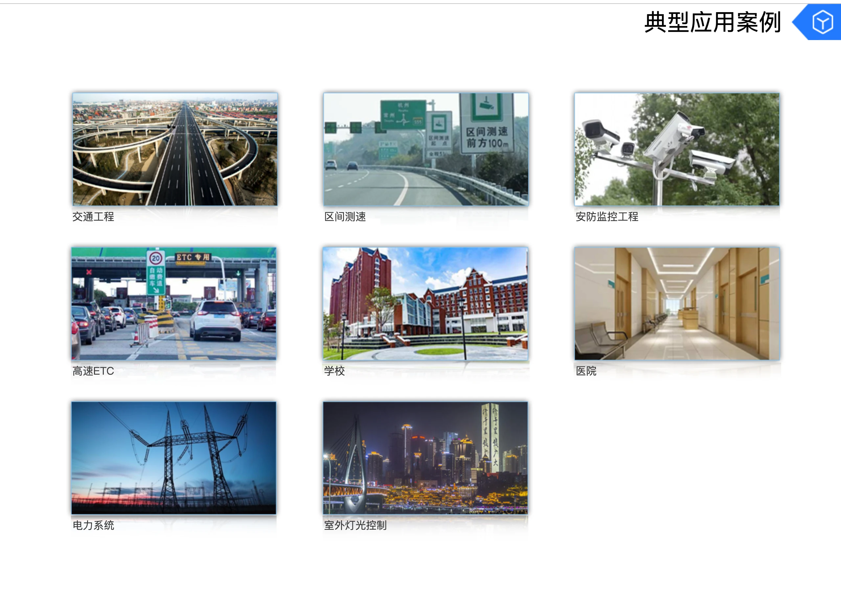Select the night city skyline image
The height and width of the screenshot is (593, 841).
pos(425,458)
